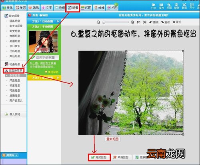This screenshot has width=200, height=165.
Task: Click the 保存 (Save) icon
Action: click(161, 6)
